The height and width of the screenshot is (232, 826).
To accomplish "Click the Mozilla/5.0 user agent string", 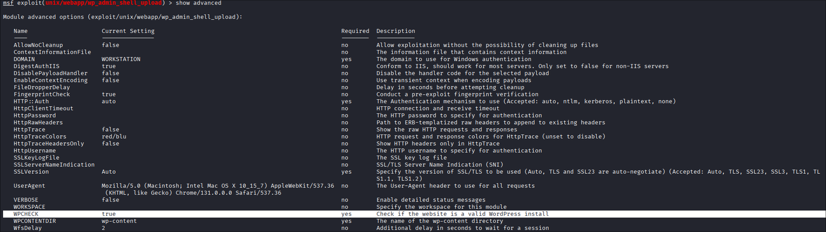I will coord(218,186).
